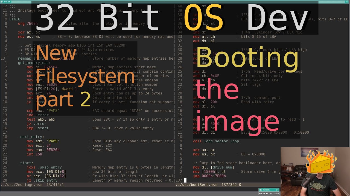Click the '../src/bootSect.asm' status bar filename
The image size is (350, 196).
click(x=196, y=185)
